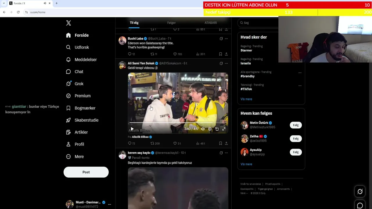The width and height of the screenshot is (372, 209).
Task: Open a new browser tab
Action: [x=56, y=3]
